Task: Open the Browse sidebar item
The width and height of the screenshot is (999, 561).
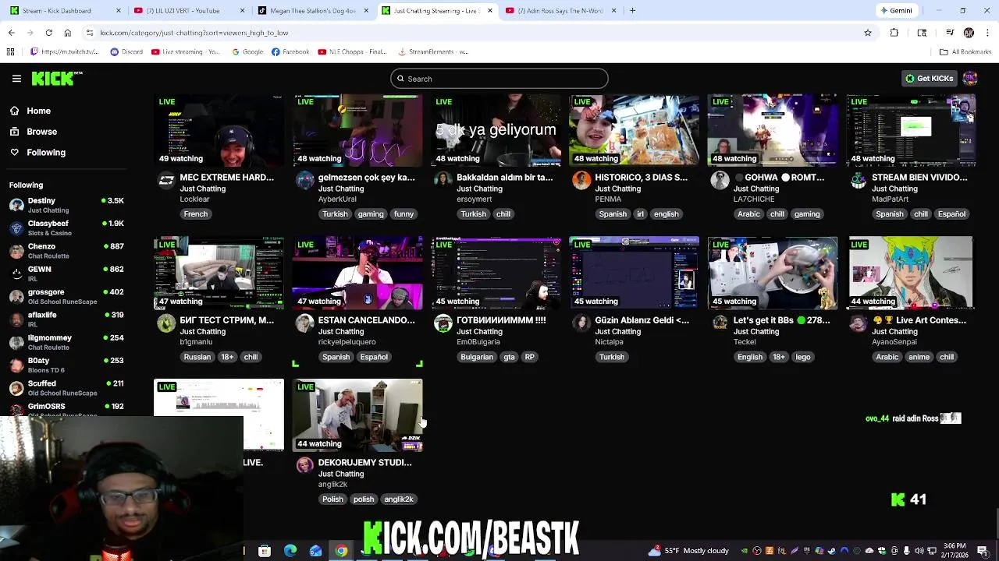Action: coord(41,132)
